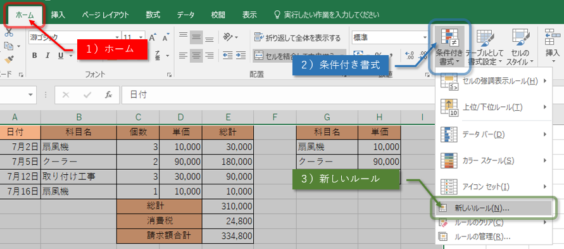Select the 334,800 total cell
Image resolution: width=564 pixels, height=249 pixels.
(x=228, y=236)
